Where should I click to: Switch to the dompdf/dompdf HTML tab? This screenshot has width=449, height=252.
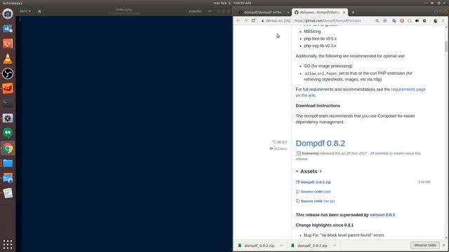262,13
